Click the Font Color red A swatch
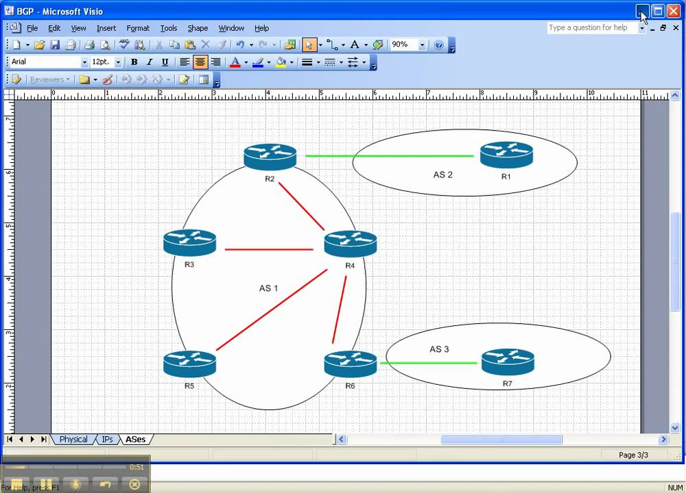Screen dimensions: 686x493 [x=235, y=62]
